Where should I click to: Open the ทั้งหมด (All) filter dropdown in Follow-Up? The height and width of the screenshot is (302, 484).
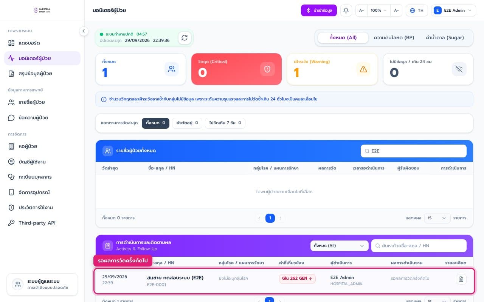pos(340,245)
